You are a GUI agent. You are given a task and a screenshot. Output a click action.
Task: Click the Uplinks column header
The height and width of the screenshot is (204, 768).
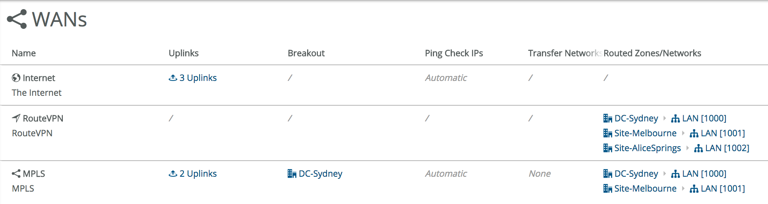tap(184, 53)
